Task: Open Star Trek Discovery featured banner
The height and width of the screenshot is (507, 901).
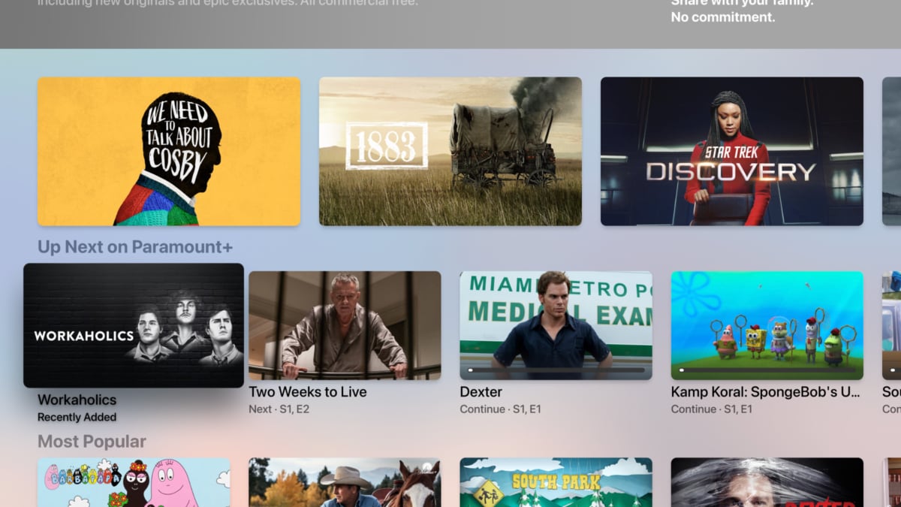Action: coord(732,151)
